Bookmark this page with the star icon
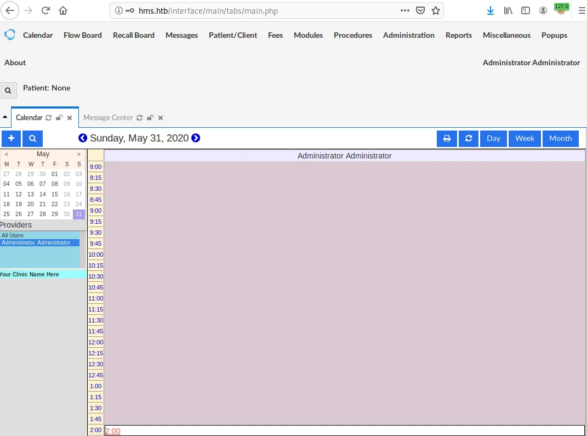 point(436,10)
